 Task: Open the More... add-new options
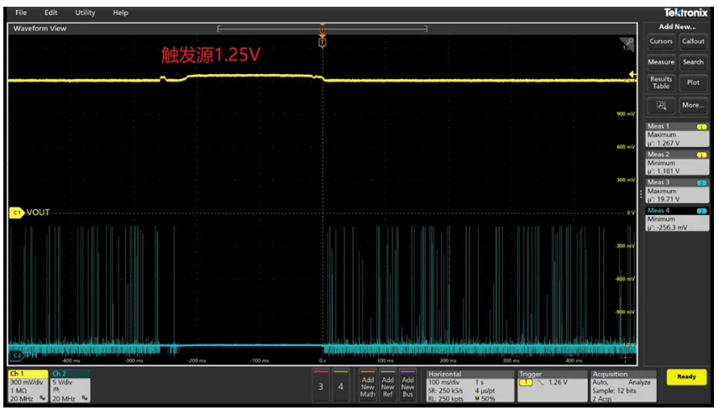(x=693, y=105)
